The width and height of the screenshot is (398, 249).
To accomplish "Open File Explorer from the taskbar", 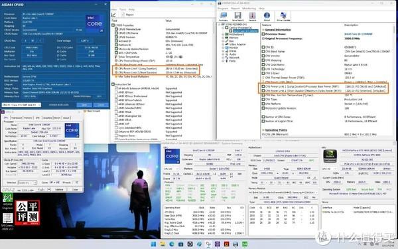I will (x=163, y=244).
